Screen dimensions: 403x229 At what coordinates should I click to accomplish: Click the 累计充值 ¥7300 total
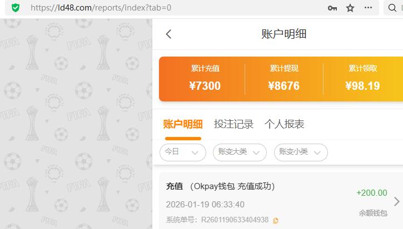pos(205,79)
